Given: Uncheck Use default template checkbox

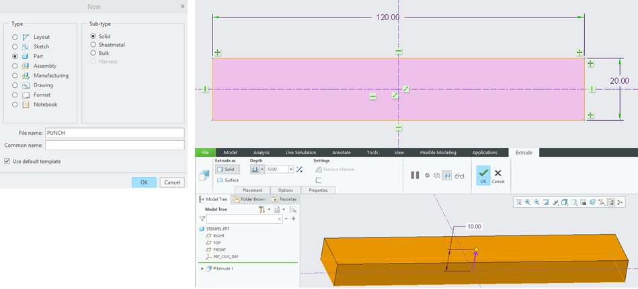Looking at the screenshot, I should (7, 162).
